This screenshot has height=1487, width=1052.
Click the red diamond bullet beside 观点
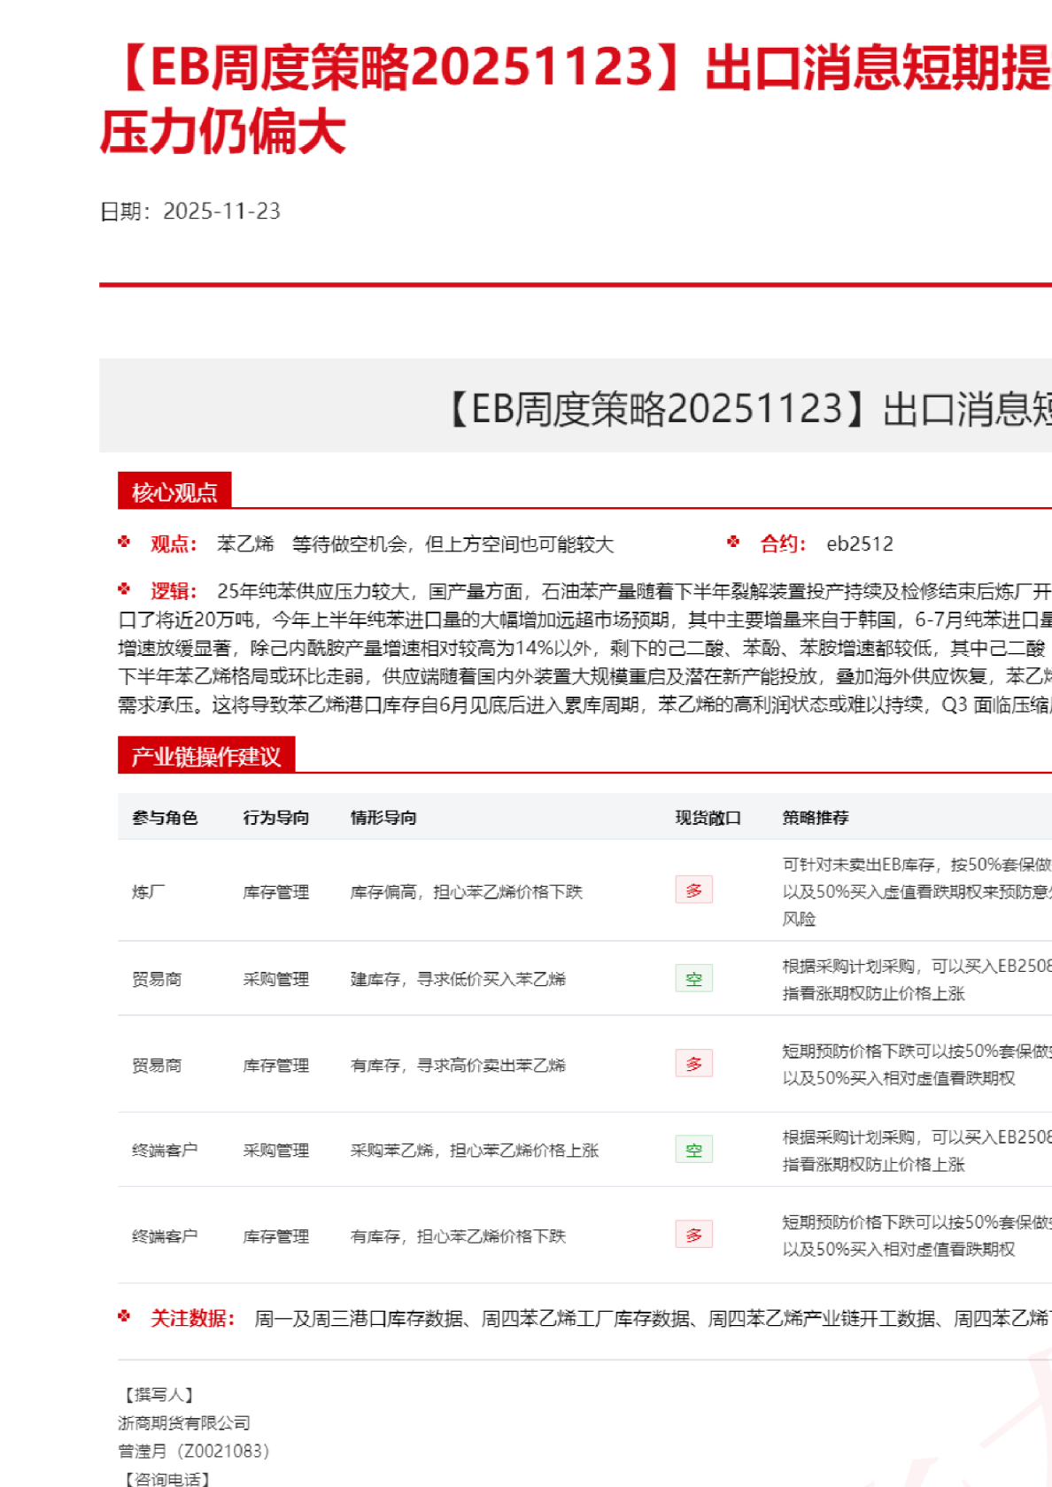pos(124,542)
